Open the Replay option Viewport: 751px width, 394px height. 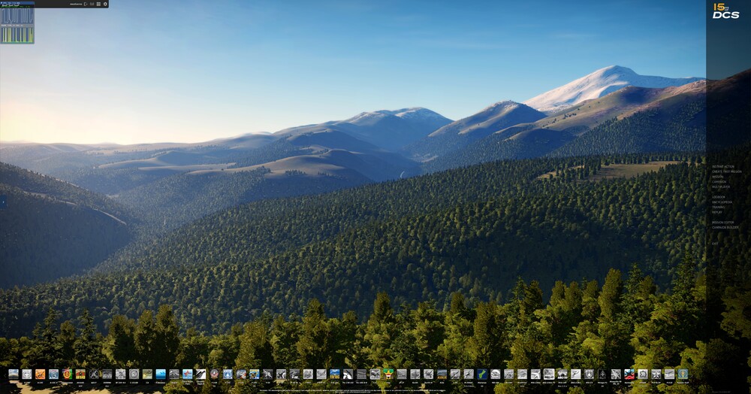(x=717, y=212)
